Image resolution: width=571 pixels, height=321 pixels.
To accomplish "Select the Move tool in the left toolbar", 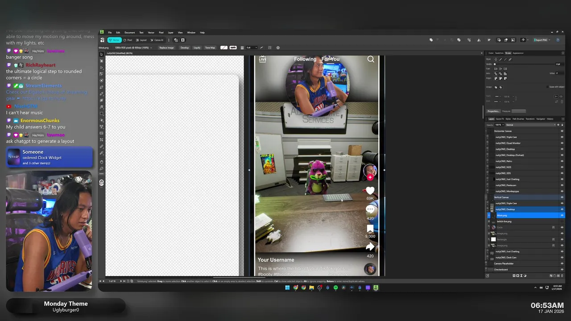I will pos(102,54).
